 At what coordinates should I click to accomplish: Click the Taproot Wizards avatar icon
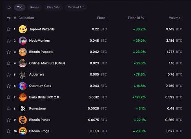click(x=23, y=29)
